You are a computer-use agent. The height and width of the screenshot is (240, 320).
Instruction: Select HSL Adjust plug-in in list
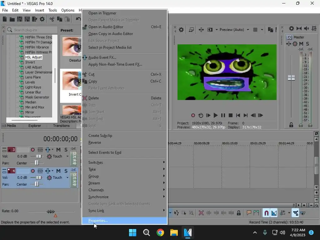(33, 57)
